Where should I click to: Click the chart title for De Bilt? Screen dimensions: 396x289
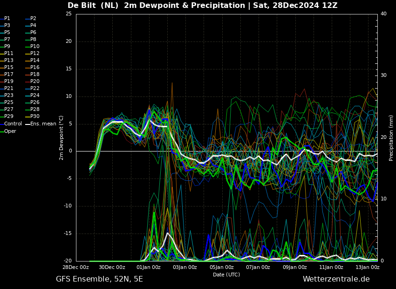pyautogui.click(x=202, y=6)
